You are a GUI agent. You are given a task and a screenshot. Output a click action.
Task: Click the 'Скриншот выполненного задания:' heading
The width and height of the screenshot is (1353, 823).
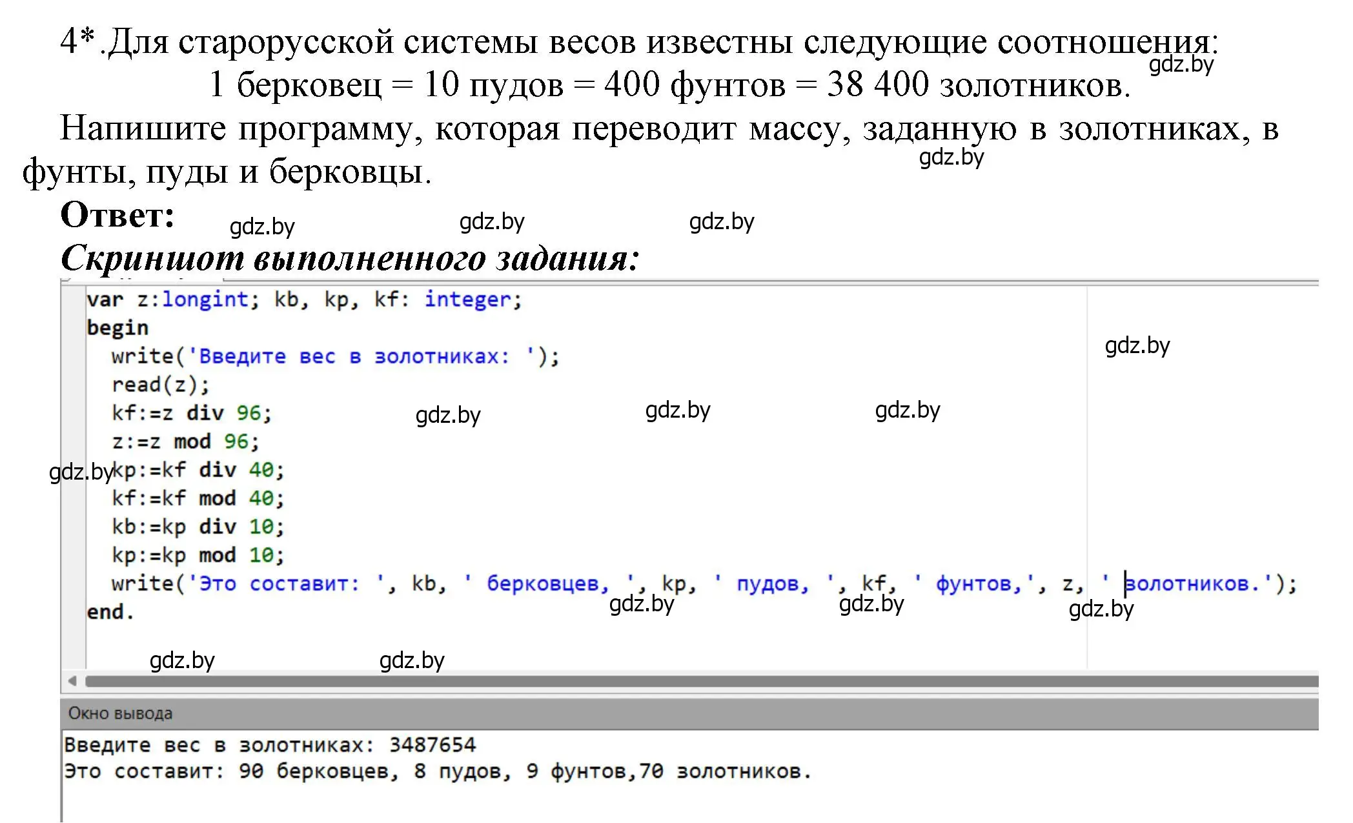[350, 258]
